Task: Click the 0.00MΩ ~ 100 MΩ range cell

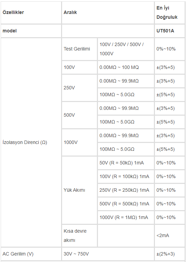Action: pyautogui.click(x=126, y=67)
